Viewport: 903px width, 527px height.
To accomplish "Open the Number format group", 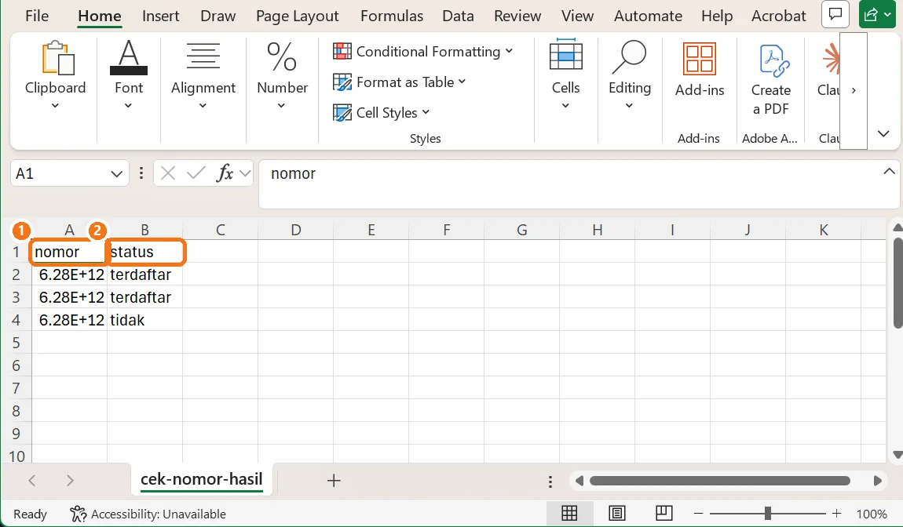I will [x=282, y=75].
